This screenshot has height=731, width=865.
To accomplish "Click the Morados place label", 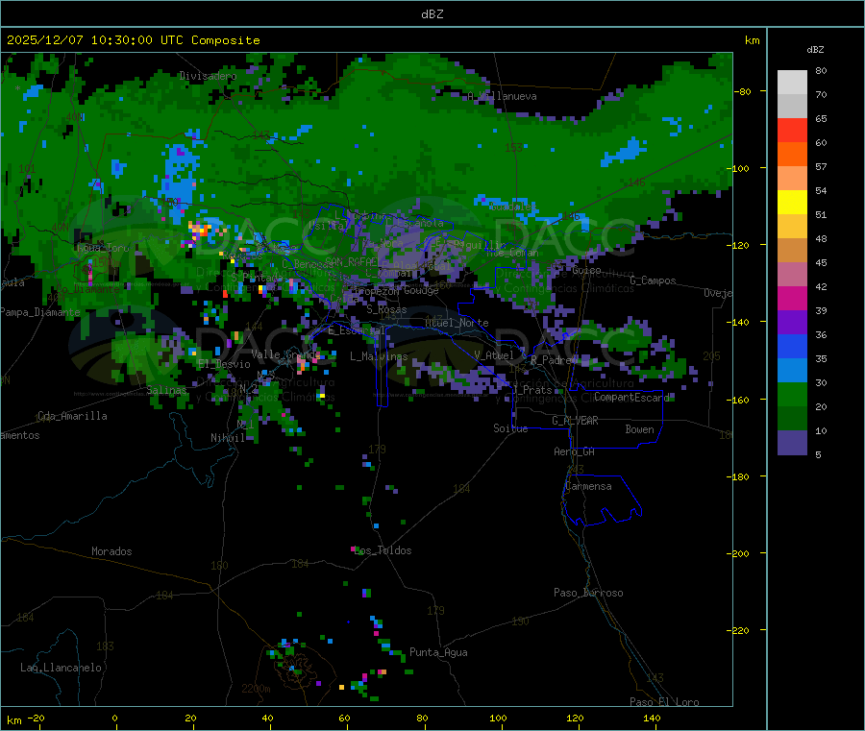I will pyautogui.click(x=111, y=551).
